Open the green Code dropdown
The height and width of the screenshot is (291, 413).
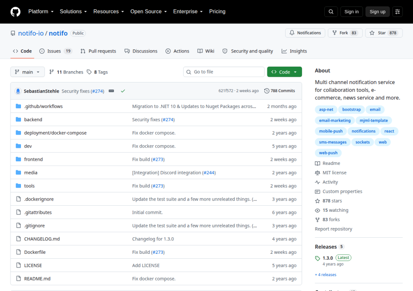(x=284, y=72)
